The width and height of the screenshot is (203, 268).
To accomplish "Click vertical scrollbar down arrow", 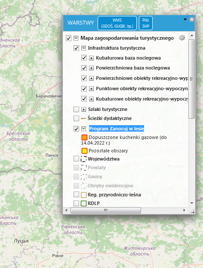I will click(192, 203).
